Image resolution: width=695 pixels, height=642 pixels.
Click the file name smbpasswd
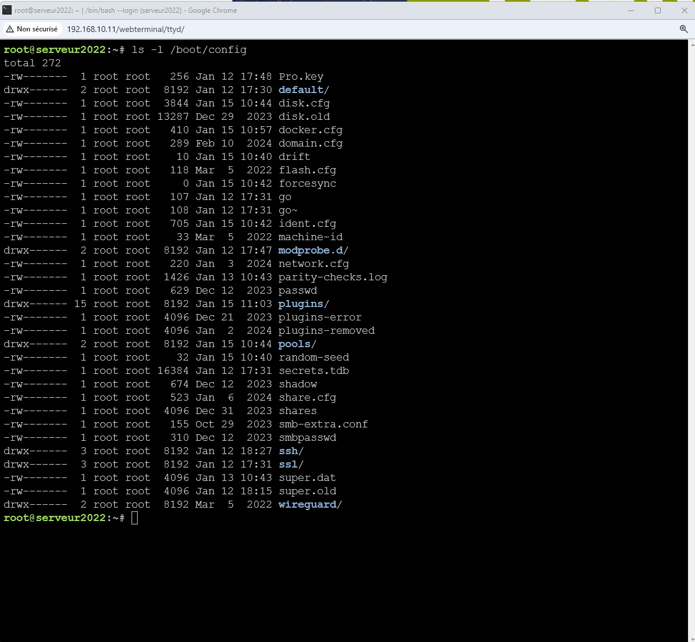pyautogui.click(x=307, y=438)
